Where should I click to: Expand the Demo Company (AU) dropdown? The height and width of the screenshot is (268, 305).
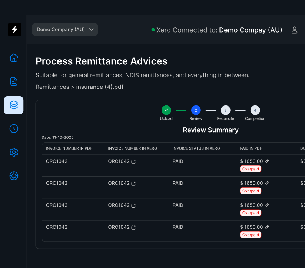coord(65,29)
